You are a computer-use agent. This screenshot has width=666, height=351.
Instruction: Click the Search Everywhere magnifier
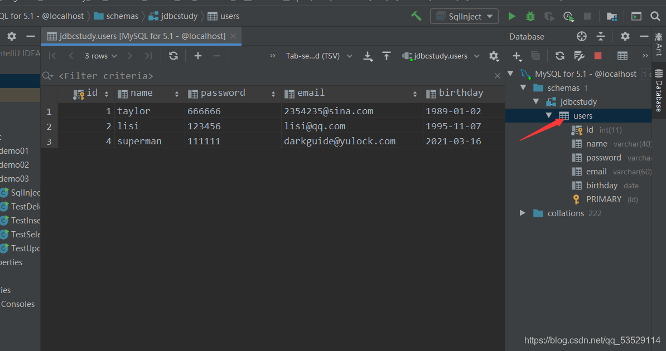(655, 16)
